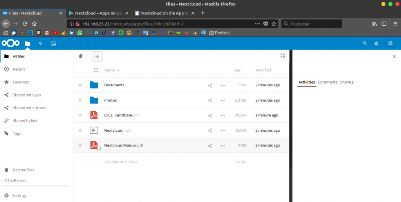
Task: Toggle the Firefox sidebar view
Action: coord(384,24)
